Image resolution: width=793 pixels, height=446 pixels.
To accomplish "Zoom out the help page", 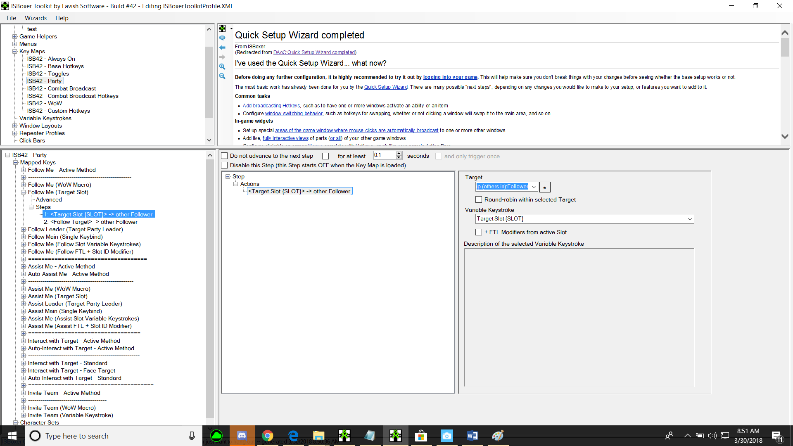I will [222, 76].
